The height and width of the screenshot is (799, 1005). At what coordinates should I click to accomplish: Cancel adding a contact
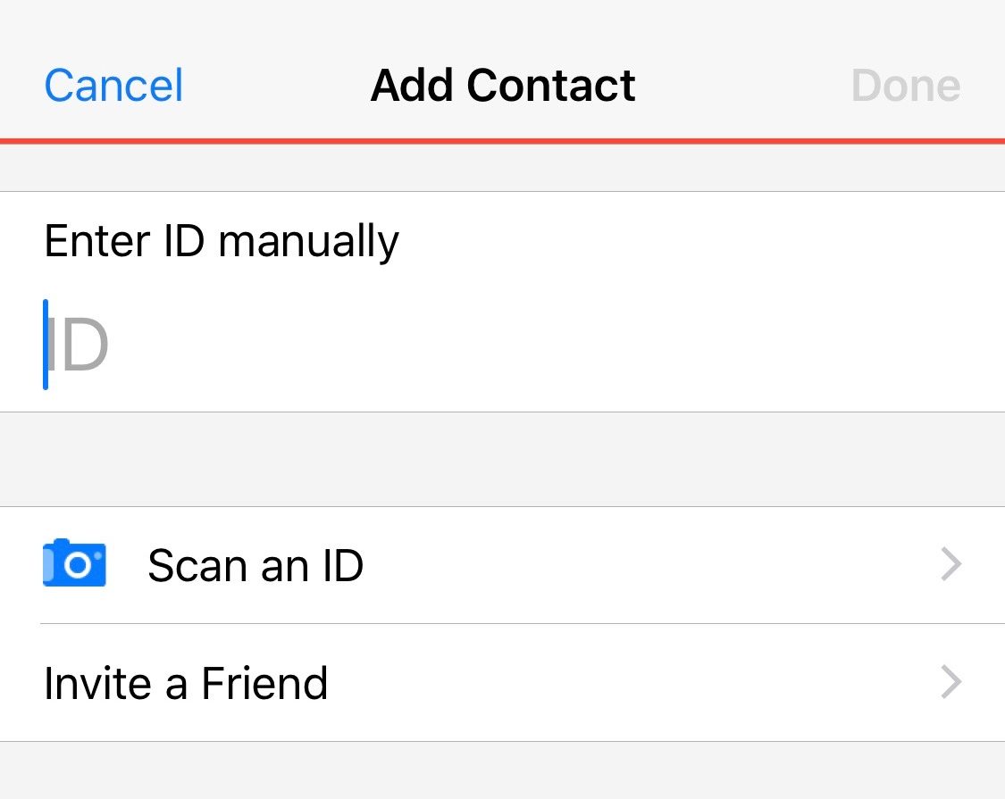[113, 85]
